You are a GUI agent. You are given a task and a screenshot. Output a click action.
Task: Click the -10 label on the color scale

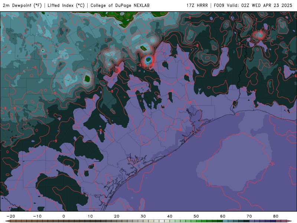point(37,216)
